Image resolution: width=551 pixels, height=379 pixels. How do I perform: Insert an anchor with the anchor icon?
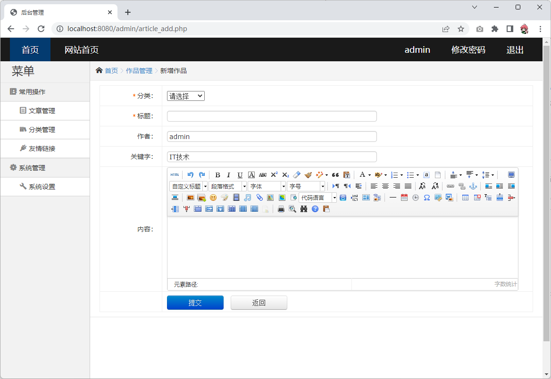[473, 186]
